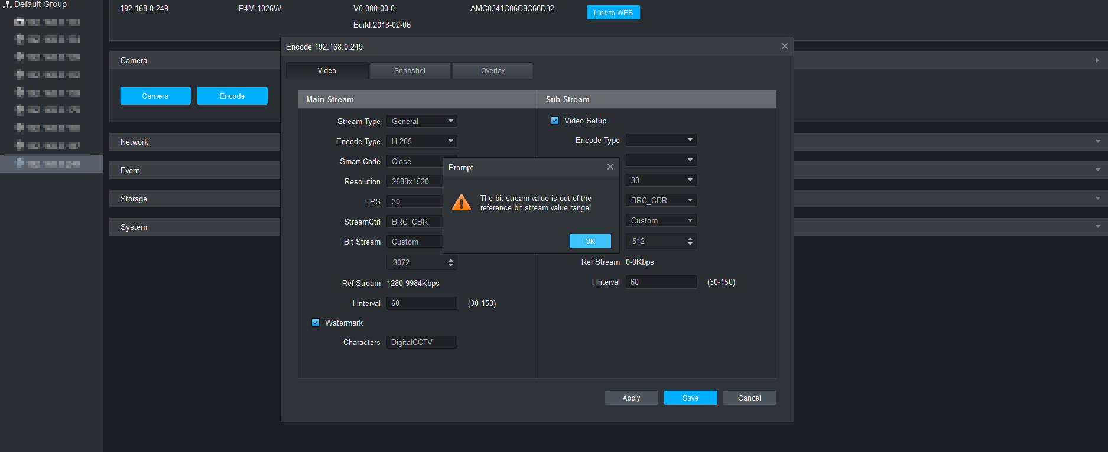The image size is (1108, 452).
Task: Click the Ref Stream 0-0Kbps value
Action: (640, 262)
